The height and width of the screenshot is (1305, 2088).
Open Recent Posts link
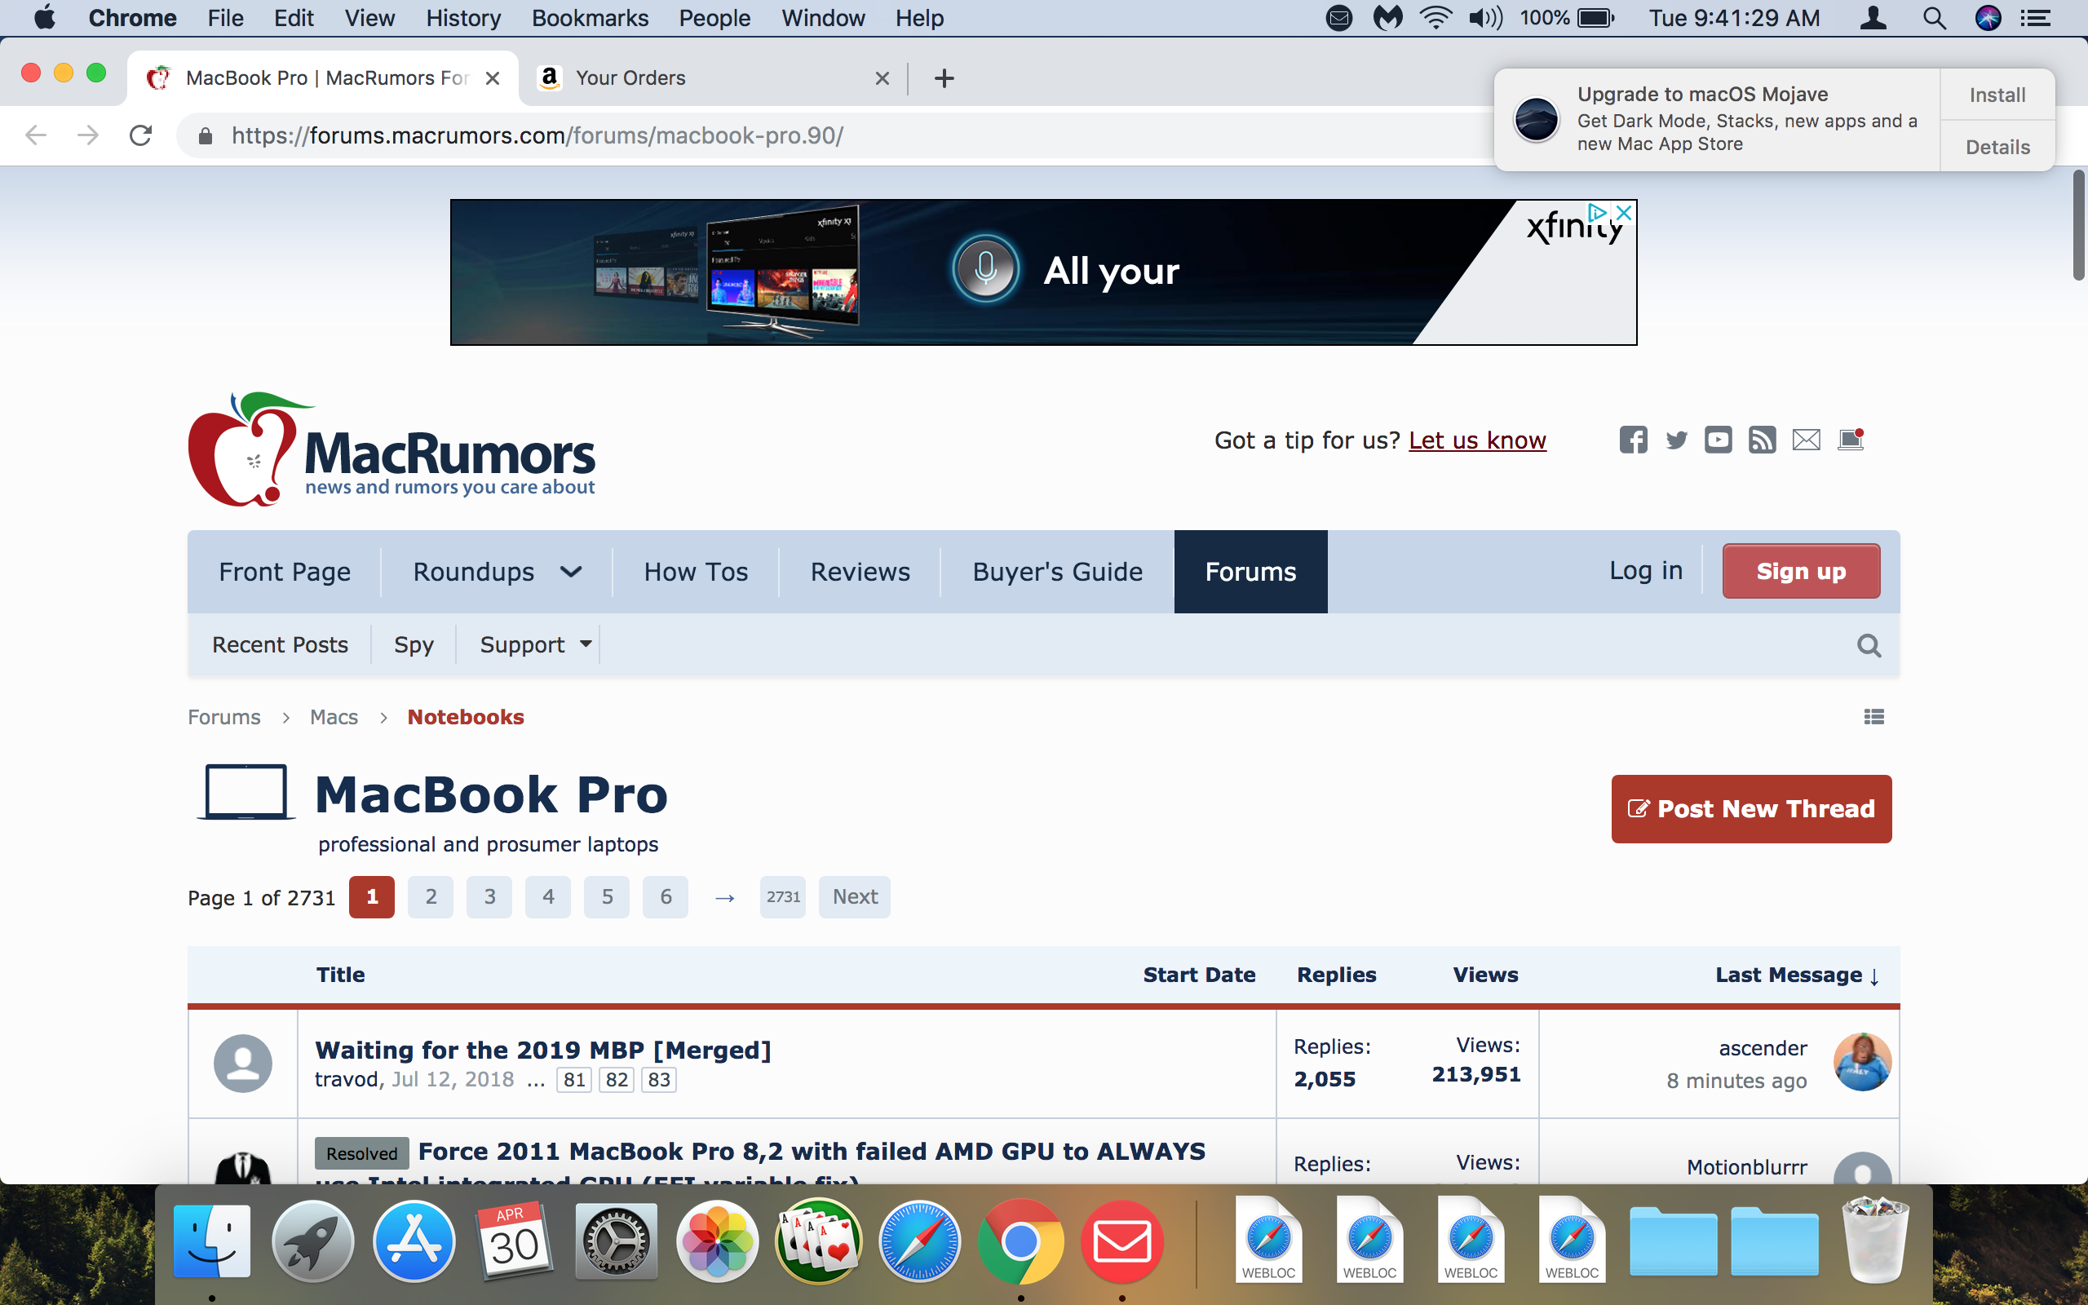pyautogui.click(x=280, y=644)
